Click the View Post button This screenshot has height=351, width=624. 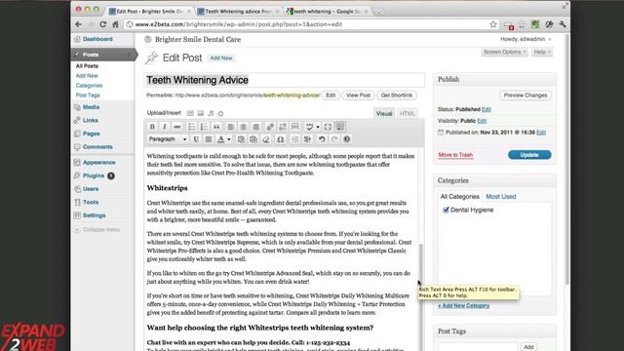pyautogui.click(x=358, y=96)
